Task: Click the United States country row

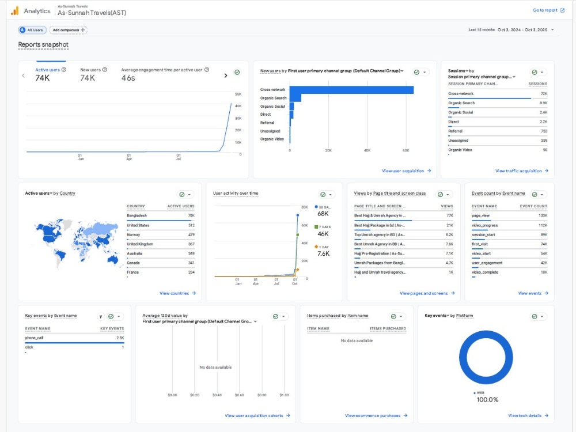Action: [x=161, y=225]
